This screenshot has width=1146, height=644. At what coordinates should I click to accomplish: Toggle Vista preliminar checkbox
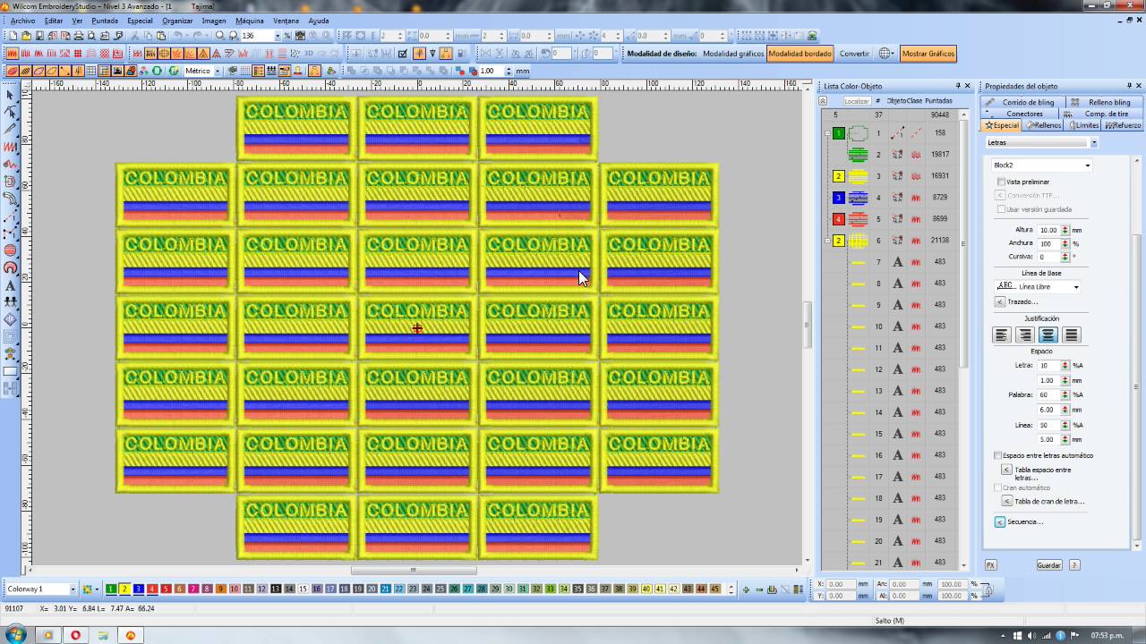point(1001,182)
